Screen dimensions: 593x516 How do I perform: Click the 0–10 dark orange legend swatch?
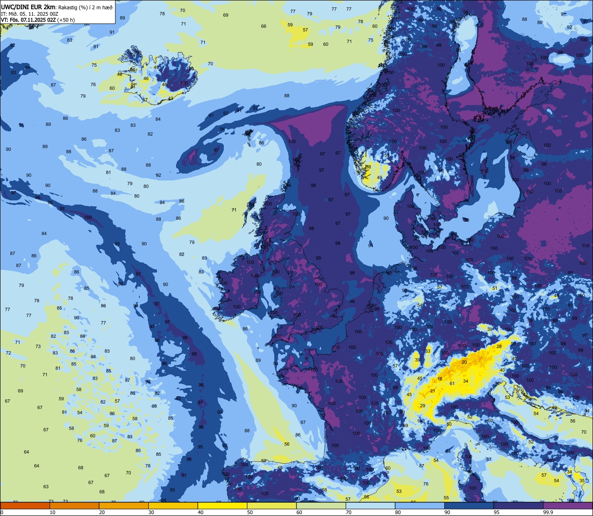(25, 505)
